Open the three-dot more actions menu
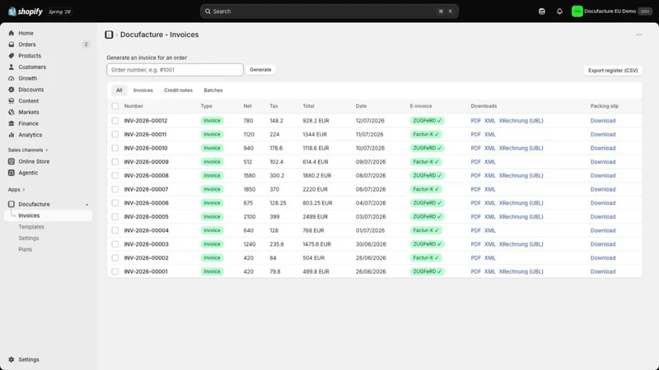Screen dimensions: 659x370 tap(638, 35)
